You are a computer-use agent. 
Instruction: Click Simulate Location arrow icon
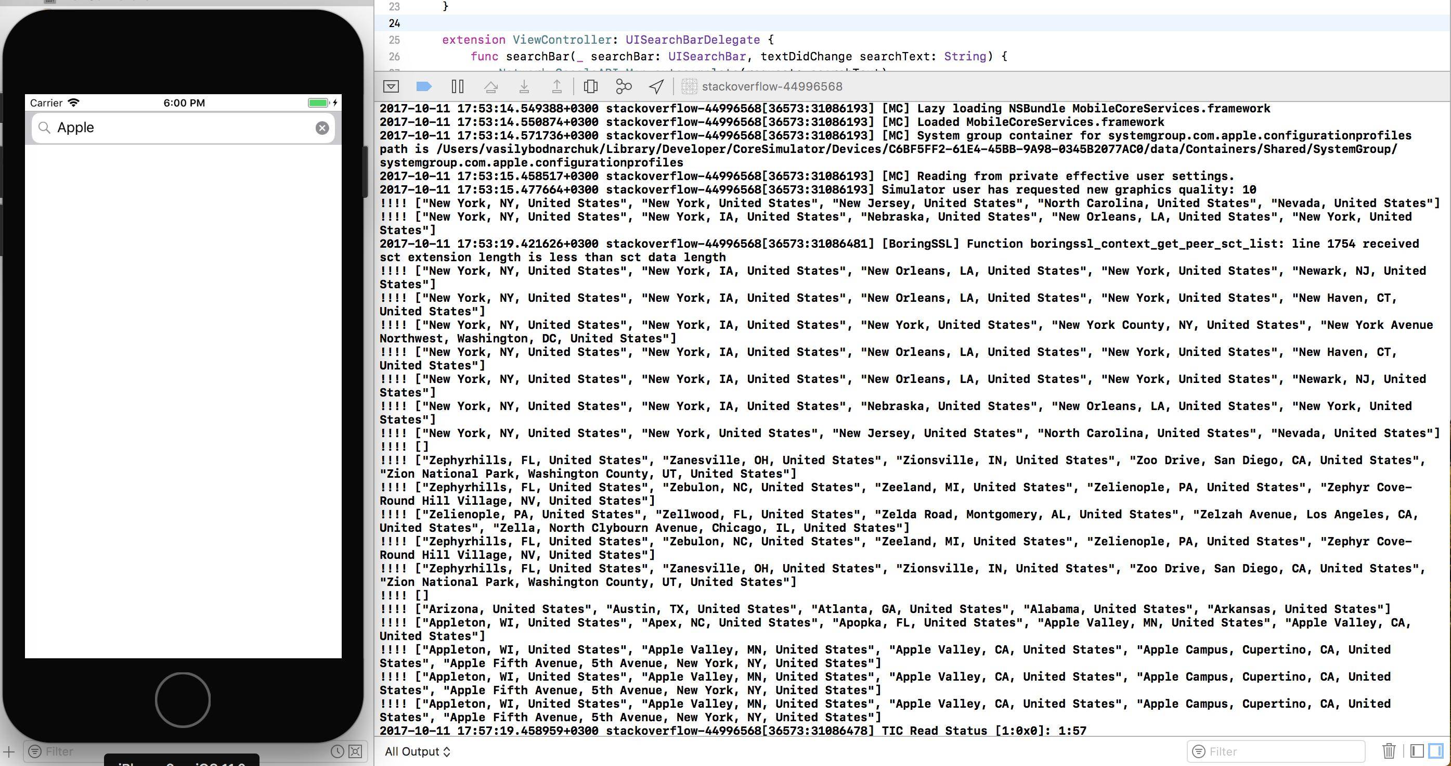pos(656,86)
